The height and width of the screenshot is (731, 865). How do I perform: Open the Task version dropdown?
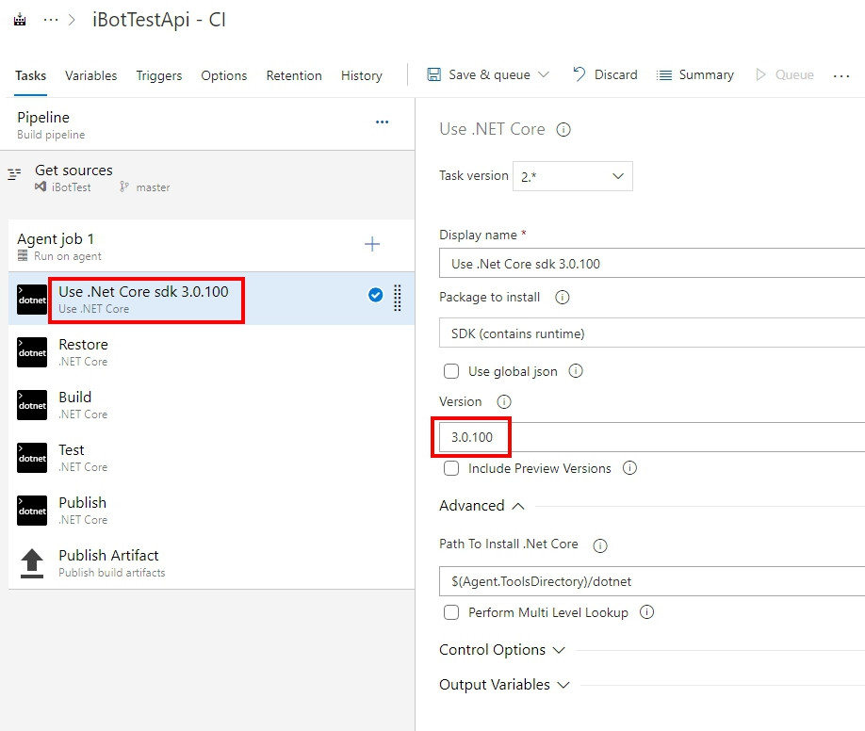pyautogui.click(x=573, y=176)
